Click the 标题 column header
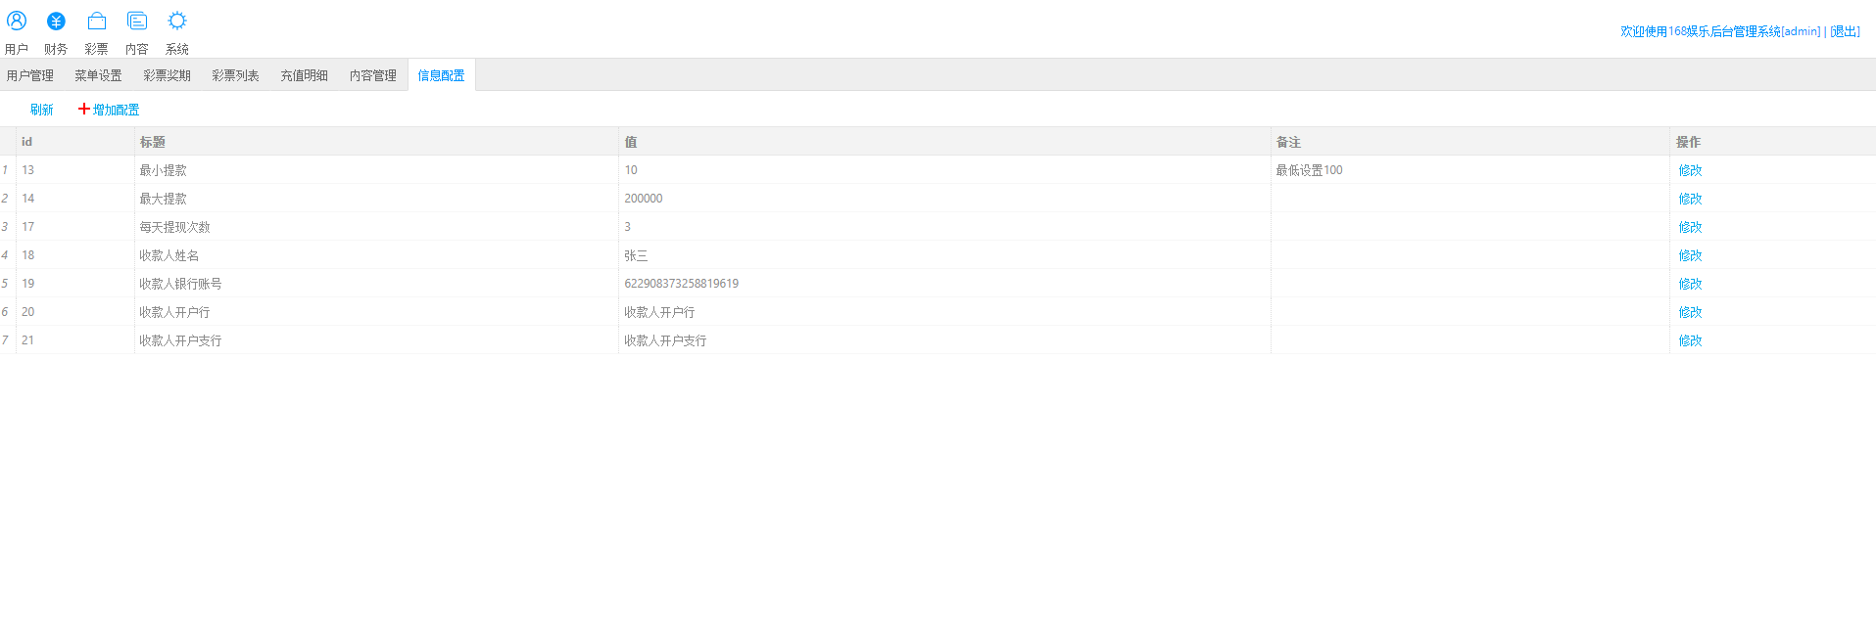This screenshot has width=1876, height=631. click(x=153, y=142)
